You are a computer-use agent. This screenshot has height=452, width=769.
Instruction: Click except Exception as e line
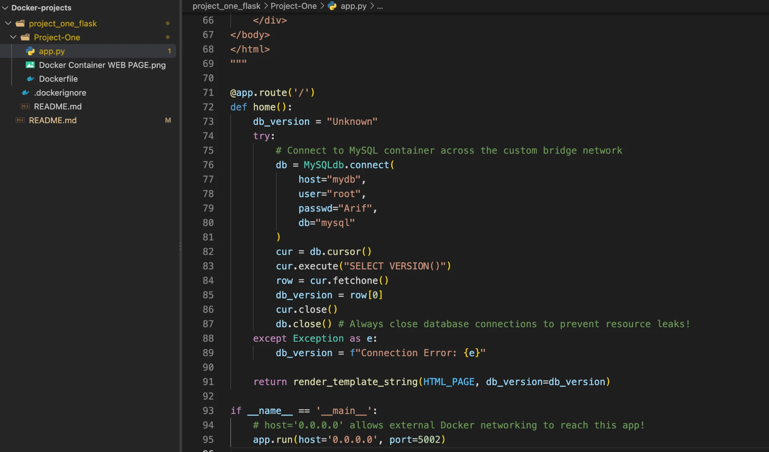point(315,338)
